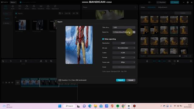The width and height of the screenshot is (194, 109).
Task: Click the Export to path field
Action: click(x=122, y=32)
